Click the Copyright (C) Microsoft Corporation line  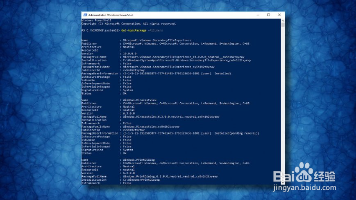[129, 24]
